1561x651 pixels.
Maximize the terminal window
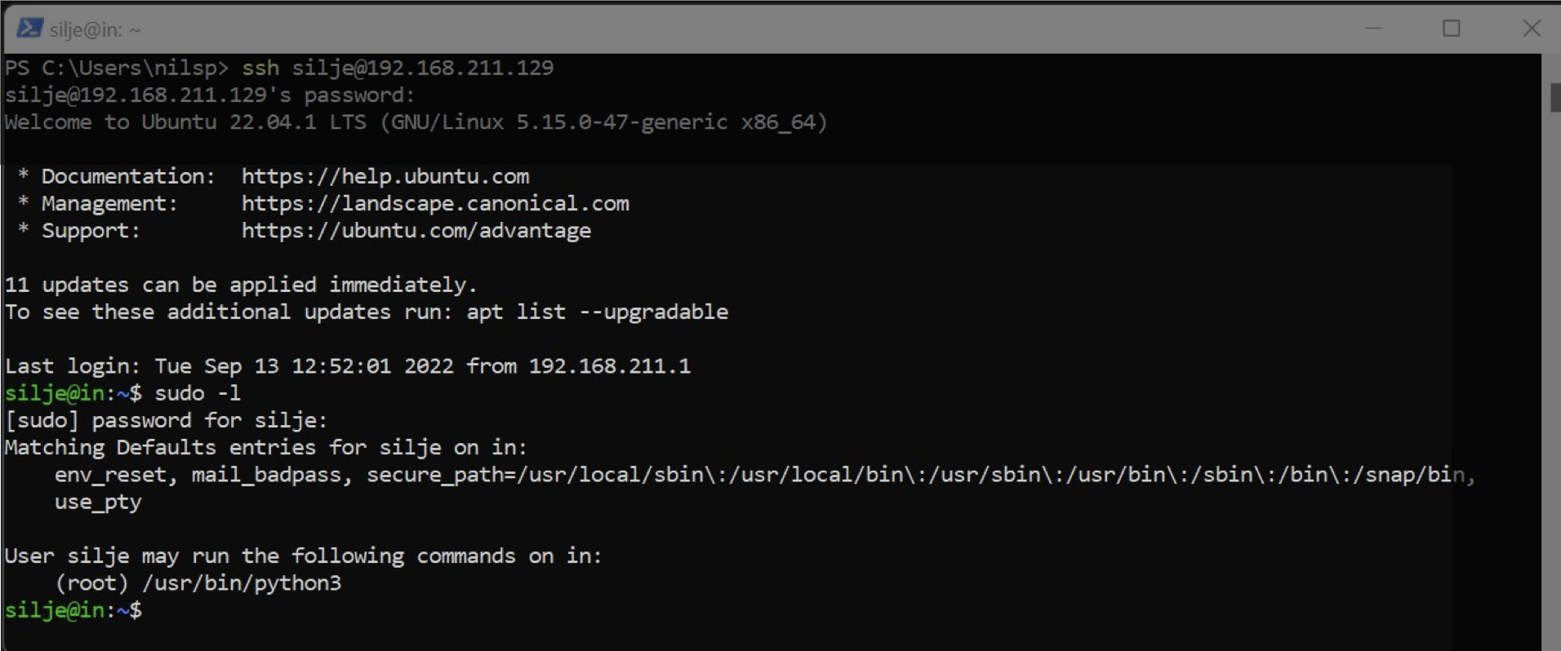[1452, 29]
